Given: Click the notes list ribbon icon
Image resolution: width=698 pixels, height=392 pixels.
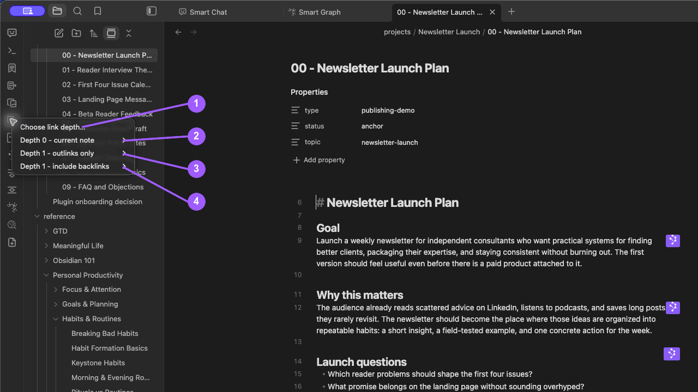Looking at the screenshot, I should [x=12, y=68].
